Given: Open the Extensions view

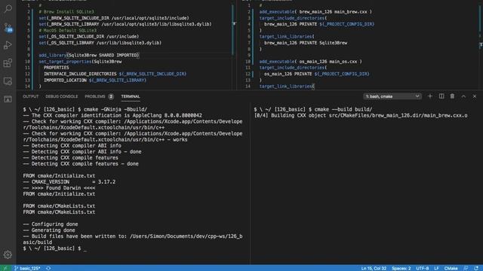Looking at the screenshot, I should 8,63.
